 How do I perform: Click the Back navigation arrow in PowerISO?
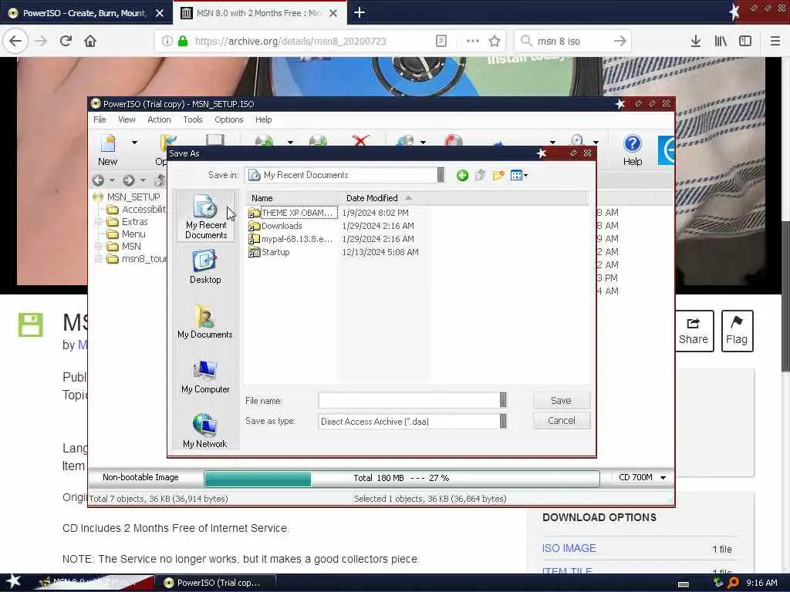click(x=98, y=180)
